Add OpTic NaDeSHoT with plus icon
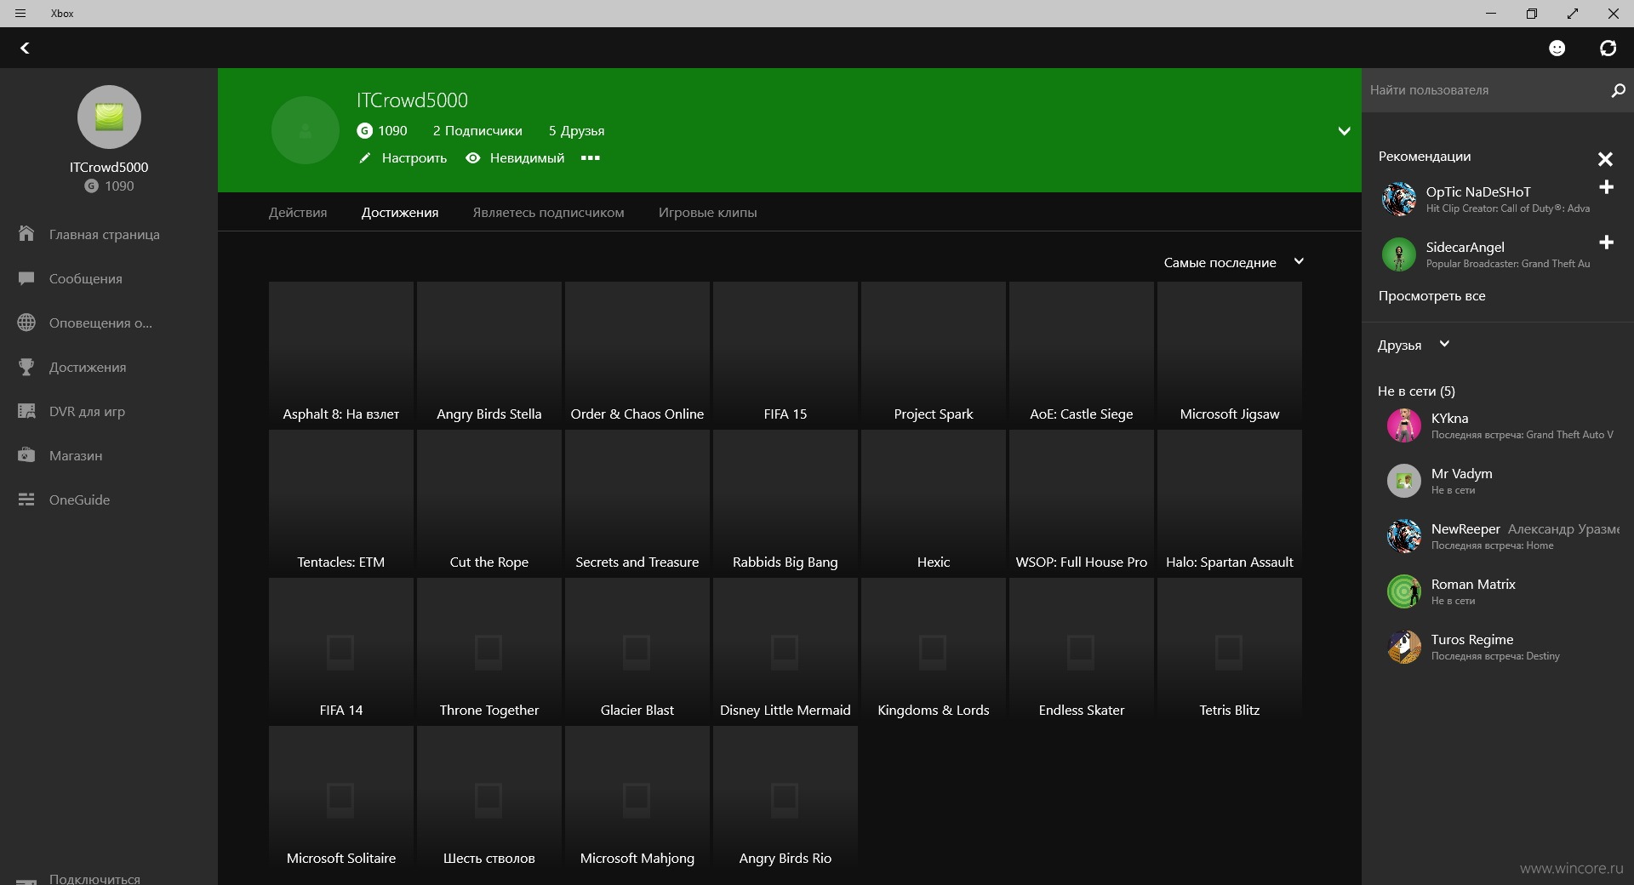Image resolution: width=1634 pixels, height=885 pixels. coord(1606,187)
